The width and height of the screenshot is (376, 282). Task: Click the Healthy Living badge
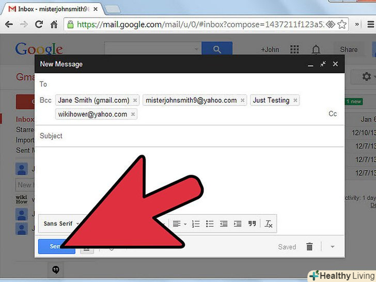[x=342, y=276]
